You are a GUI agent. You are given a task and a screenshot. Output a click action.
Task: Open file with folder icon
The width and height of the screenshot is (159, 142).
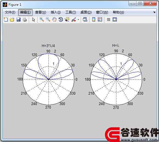coord(12,19)
